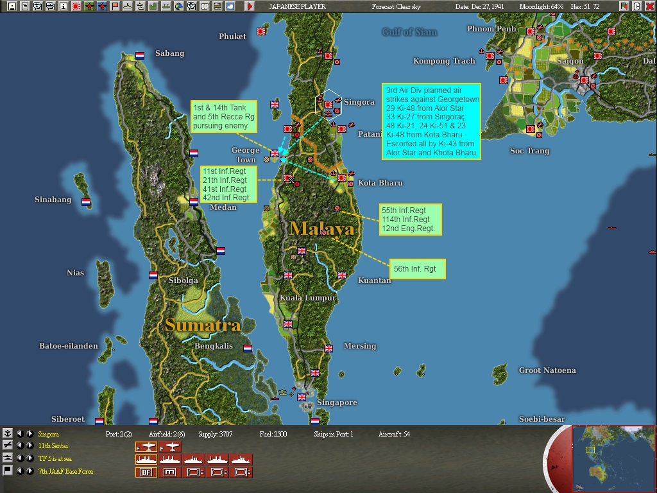Click the right arrow next to 11th Sentai
The width and height of the screenshot is (657, 493).
tap(30, 446)
